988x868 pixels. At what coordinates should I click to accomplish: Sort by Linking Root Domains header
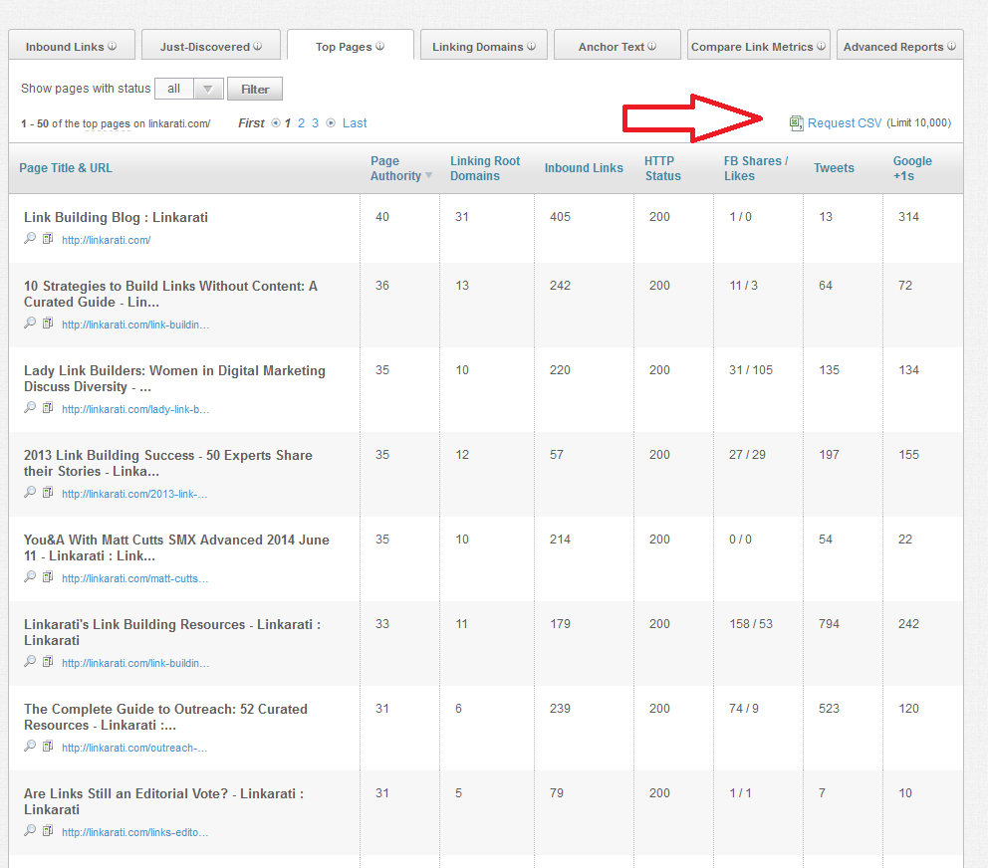pos(485,168)
